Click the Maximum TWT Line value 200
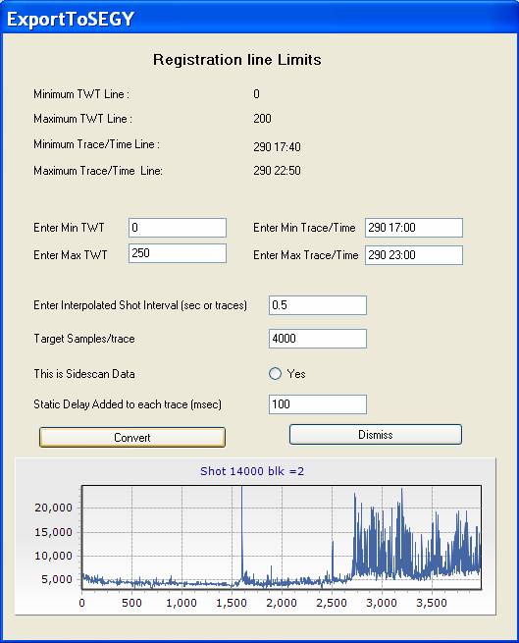519x643 pixels. tap(262, 119)
